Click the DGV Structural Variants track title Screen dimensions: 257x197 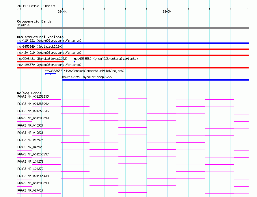coord(40,37)
